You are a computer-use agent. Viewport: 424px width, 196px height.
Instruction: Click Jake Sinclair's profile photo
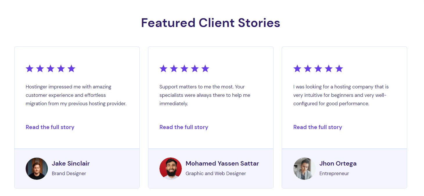(x=37, y=168)
